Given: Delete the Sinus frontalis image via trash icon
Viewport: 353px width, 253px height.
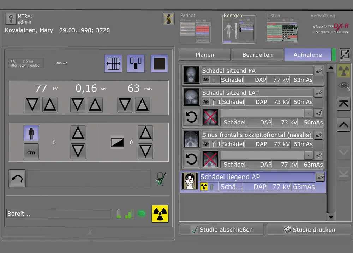Looking at the screenshot, I should click(213, 144).
